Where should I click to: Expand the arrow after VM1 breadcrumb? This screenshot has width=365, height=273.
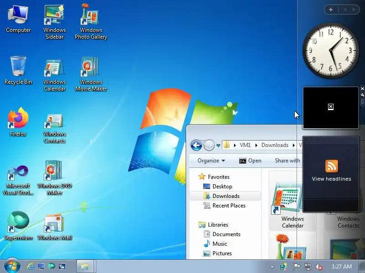click(x=256, y=145)
